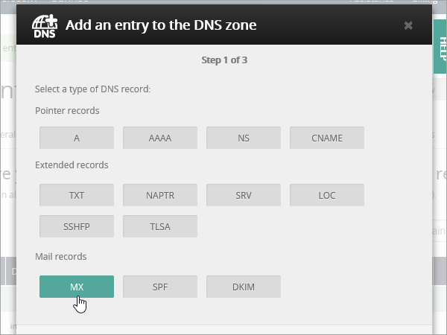
Task: Pick the NS record button
Action: pyautogui.click(x=244, y=138)
